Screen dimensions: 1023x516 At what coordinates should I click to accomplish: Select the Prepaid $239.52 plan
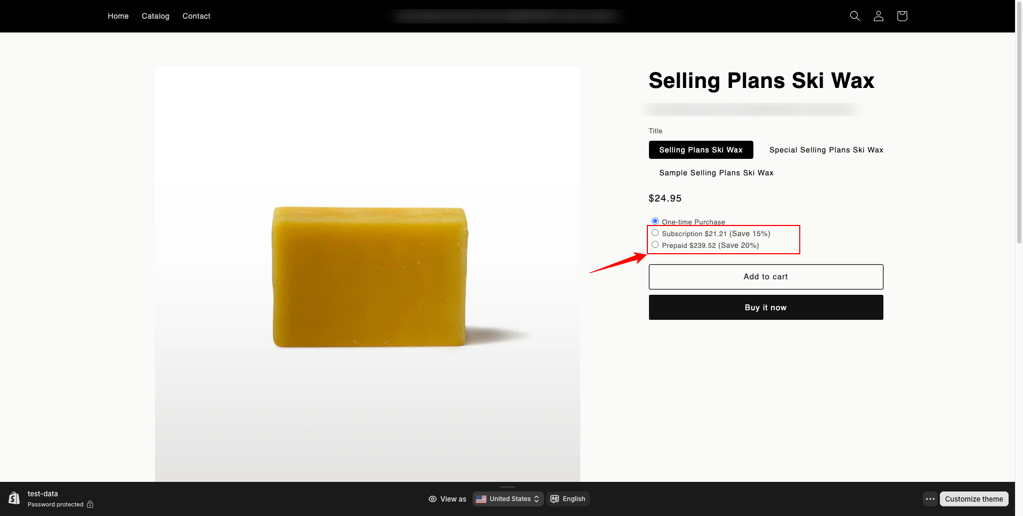(655, 245)
